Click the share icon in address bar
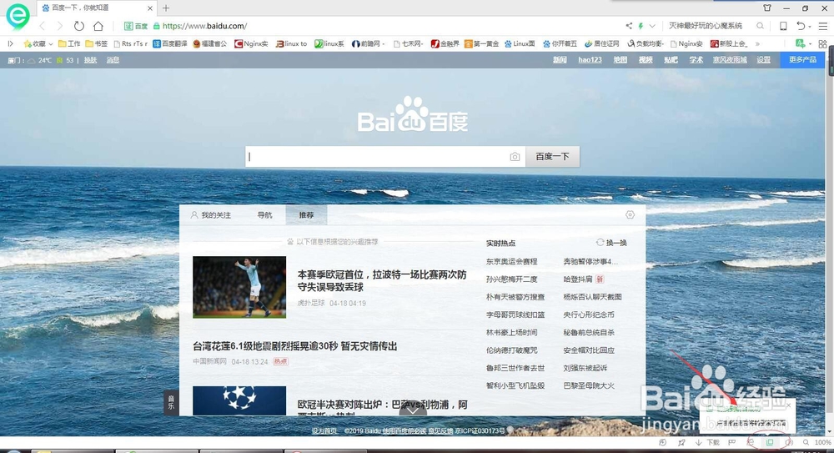 point(629,26)
